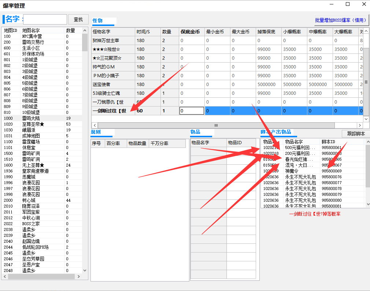Select script item 神魔令
This screenshot has width=370, height=291.
pos(292,171)
